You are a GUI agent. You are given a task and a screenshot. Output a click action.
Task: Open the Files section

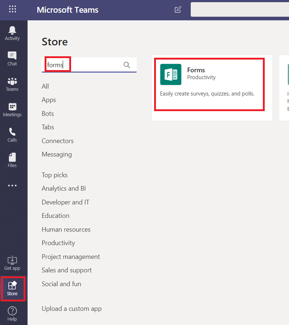coord(12,160)
